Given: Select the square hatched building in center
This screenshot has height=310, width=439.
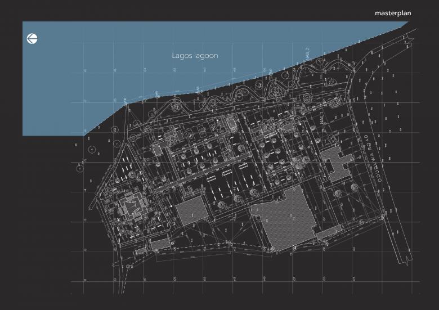Looking at the screenshot, I should point(191,212).
